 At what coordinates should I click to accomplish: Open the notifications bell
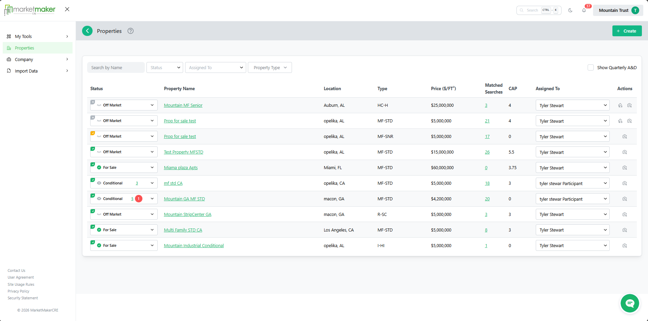tap(584, 10)
